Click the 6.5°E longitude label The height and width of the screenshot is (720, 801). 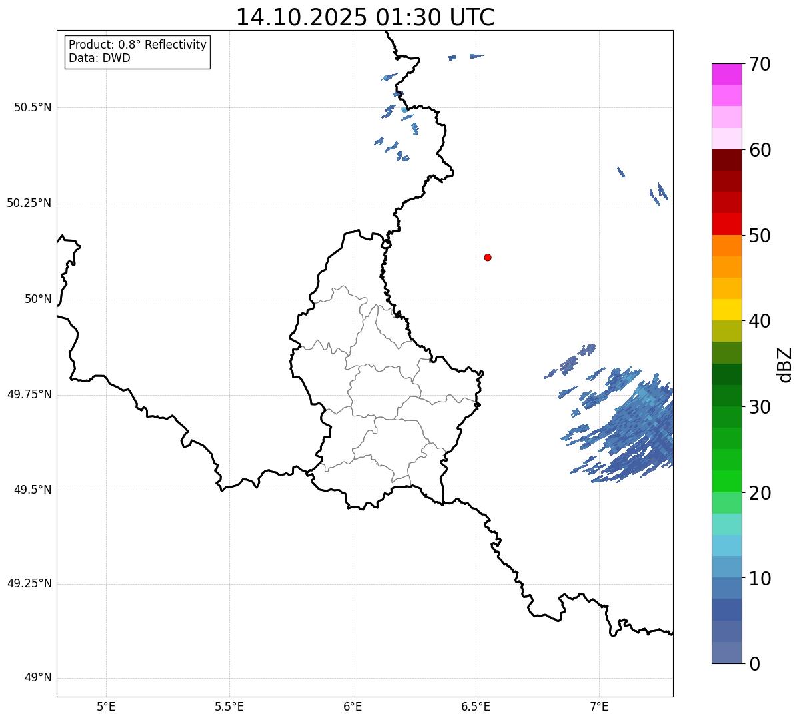pos(476,706)
